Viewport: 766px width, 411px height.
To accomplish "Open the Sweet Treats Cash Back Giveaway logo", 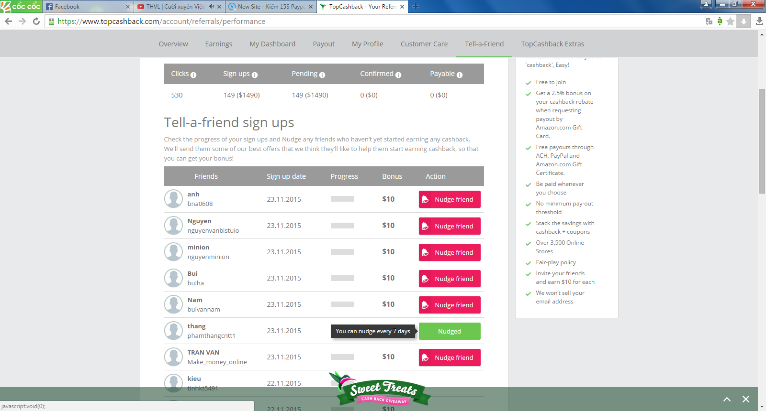I will click(x=380, y=389).
